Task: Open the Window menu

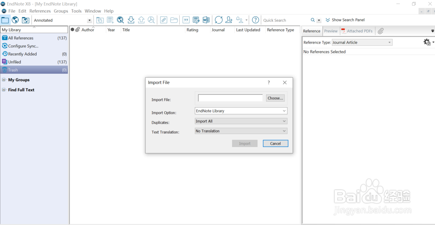Action: tap(93, 11)
